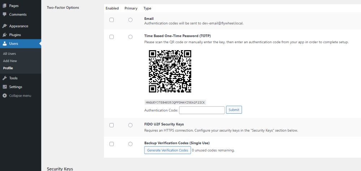Set Email as primary method
Screen dimensions: 361x171
[130, 20]
